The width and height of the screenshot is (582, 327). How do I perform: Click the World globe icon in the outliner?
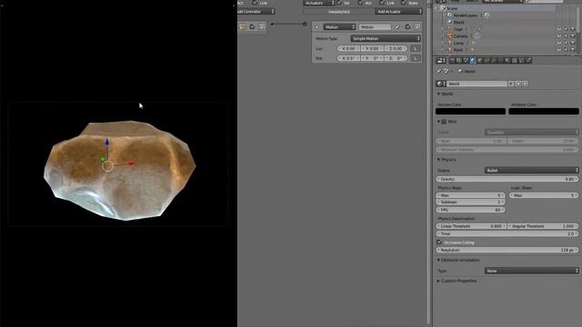click(x=449, y=22)
